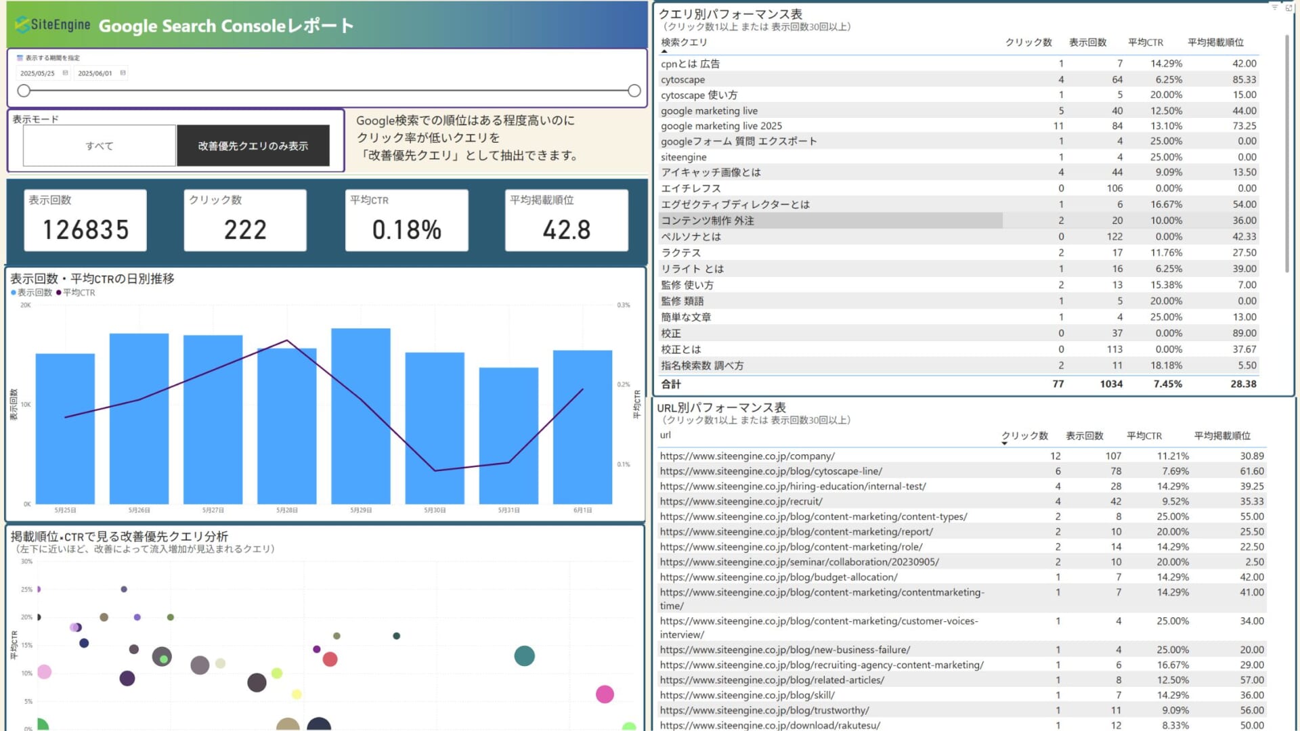The height and width of the screenshot is (731, 1300).
Task: Select the 5月25日 bar in the chart
Action: click(65, 428)
